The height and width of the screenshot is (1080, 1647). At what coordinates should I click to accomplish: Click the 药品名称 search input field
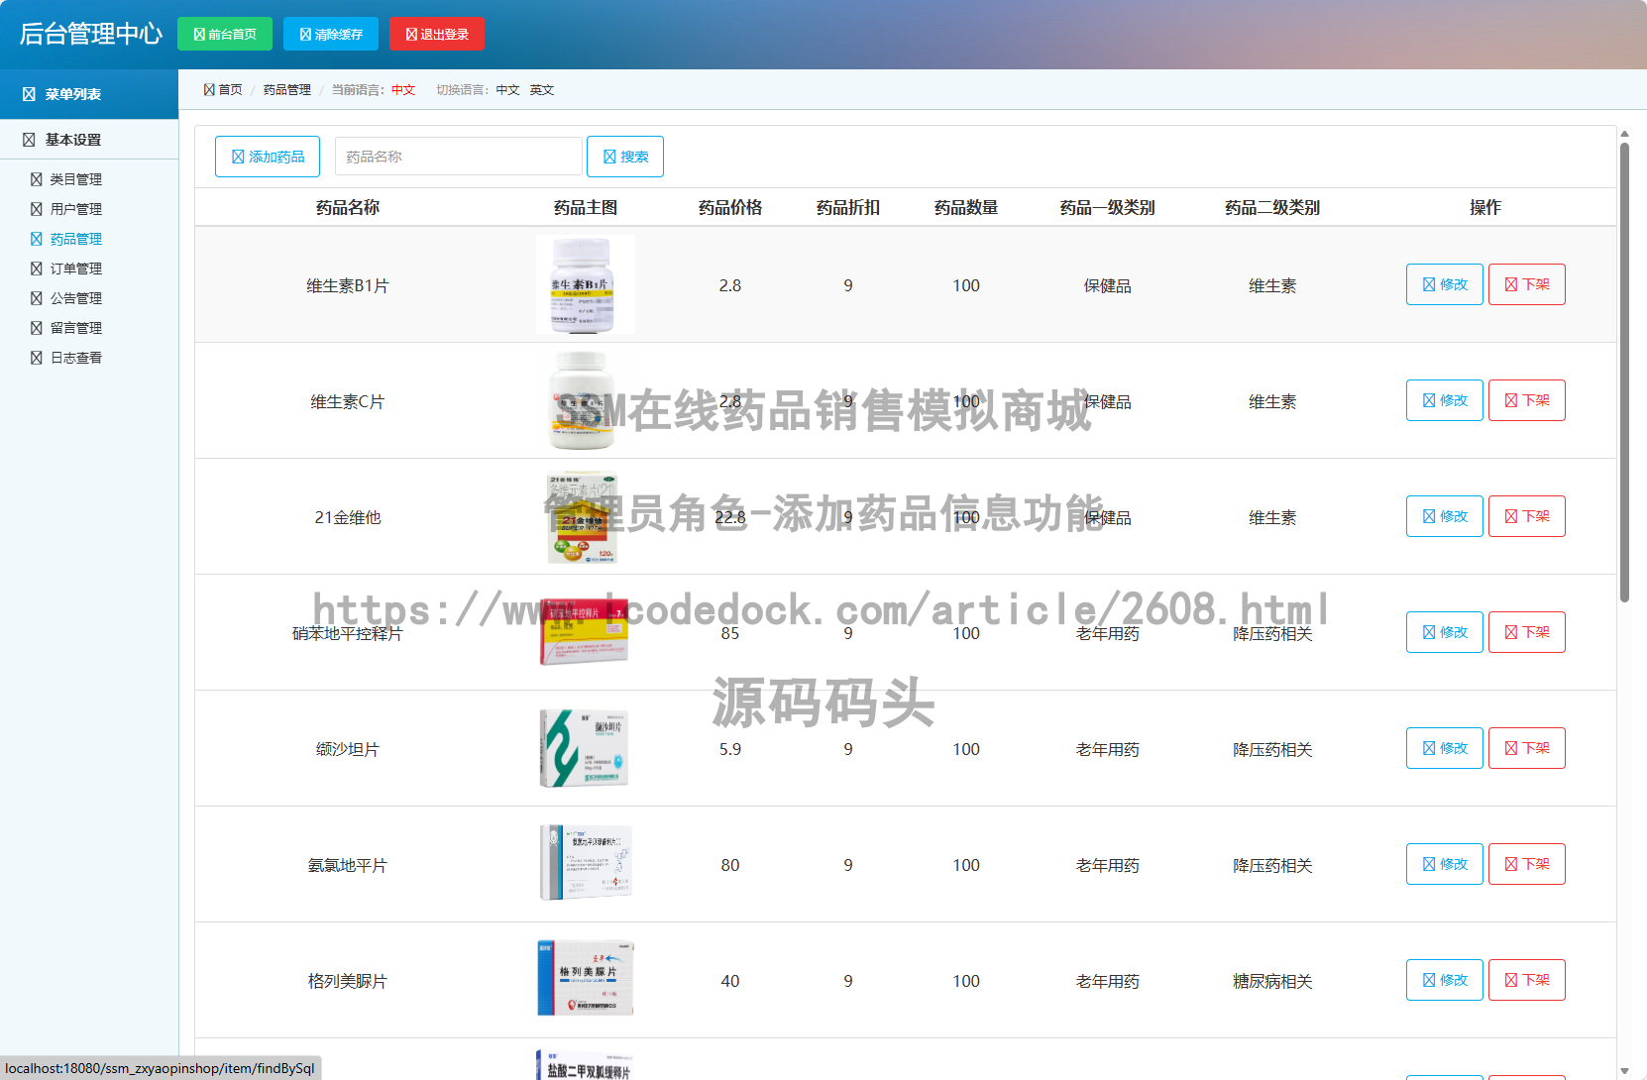click(458, 156)
